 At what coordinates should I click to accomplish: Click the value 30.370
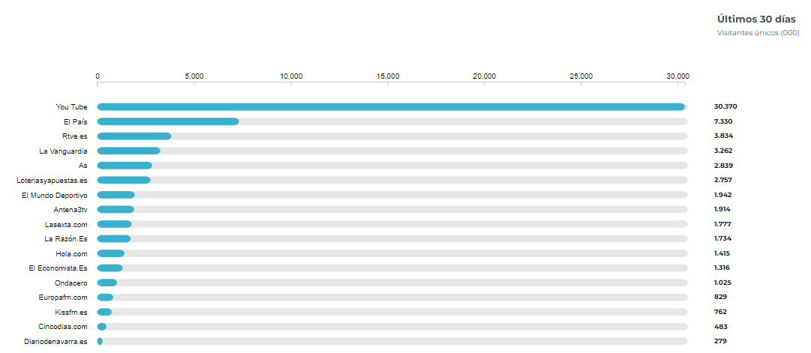coord(725,107)
